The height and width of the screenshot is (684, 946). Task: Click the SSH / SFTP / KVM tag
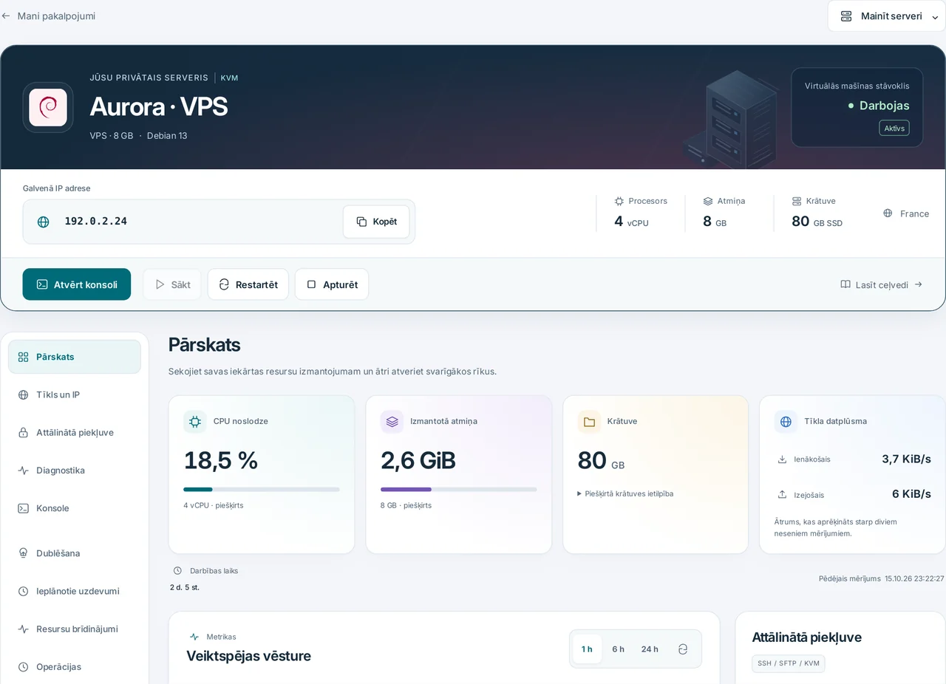coord(789,663)
